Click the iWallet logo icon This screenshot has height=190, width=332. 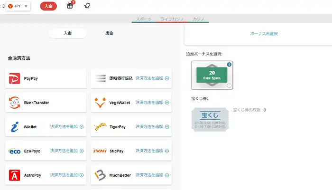(14, 127)
